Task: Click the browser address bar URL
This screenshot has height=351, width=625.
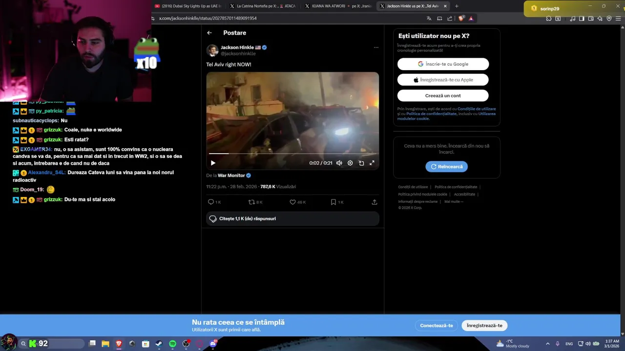Action: coord(208,18)
